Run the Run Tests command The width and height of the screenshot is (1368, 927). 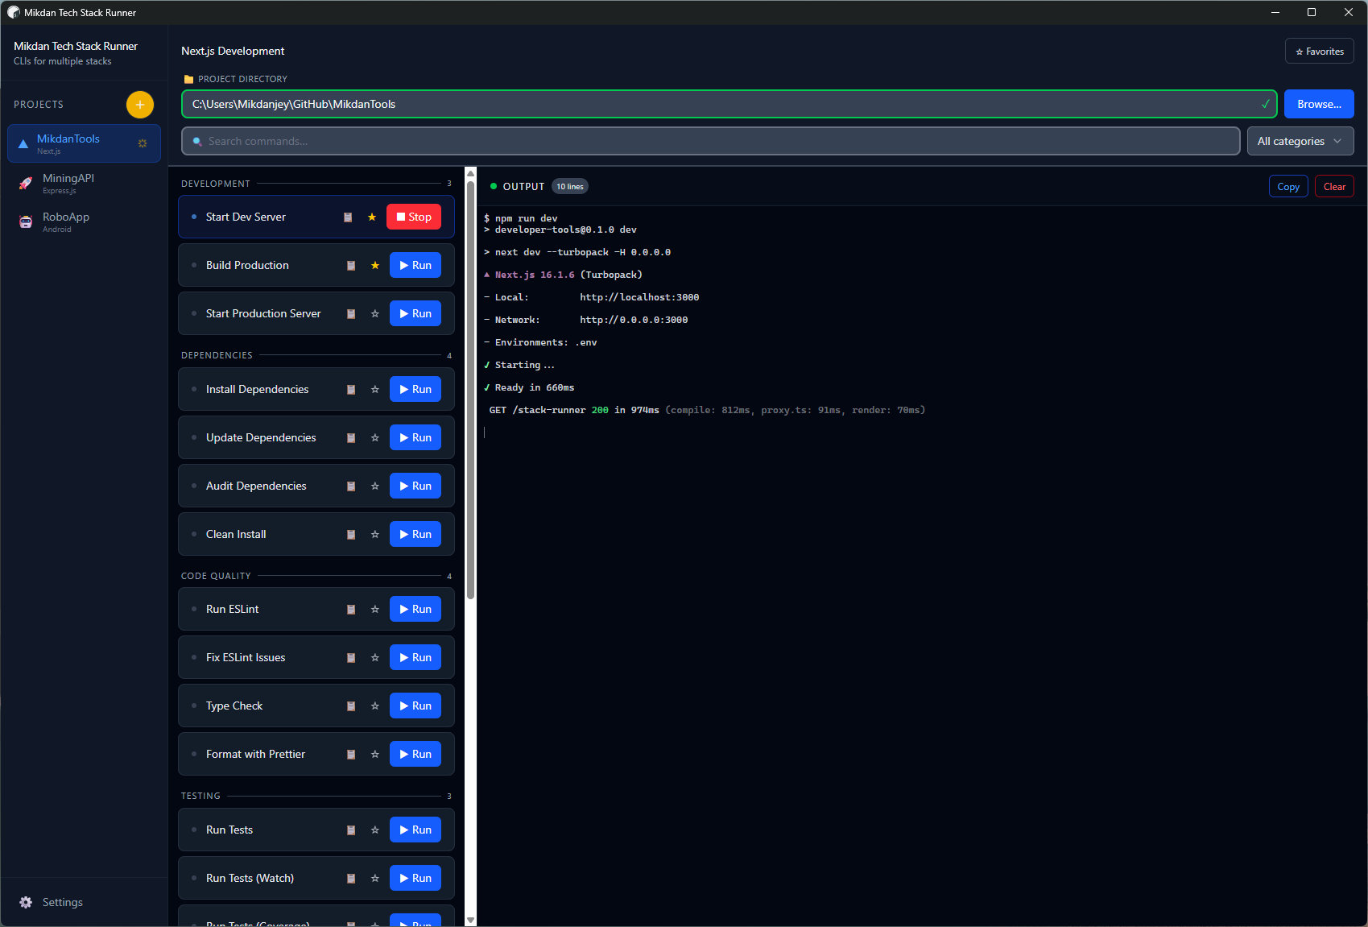coord(415,830)
